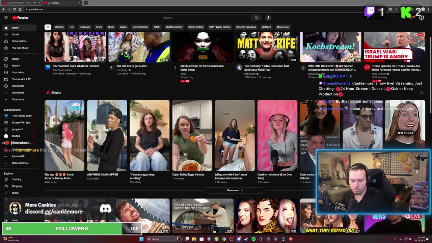Open the Windows Start menu
Image resolution: width=432 pixels, height=243 pixels.
pos(141,239)
